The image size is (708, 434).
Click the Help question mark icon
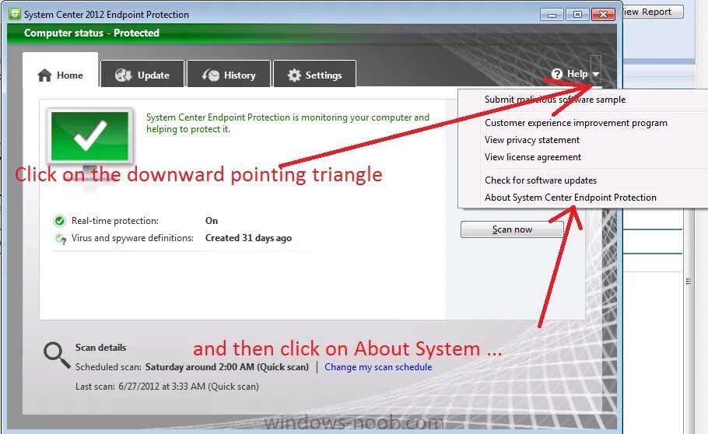tap(557, 74)
